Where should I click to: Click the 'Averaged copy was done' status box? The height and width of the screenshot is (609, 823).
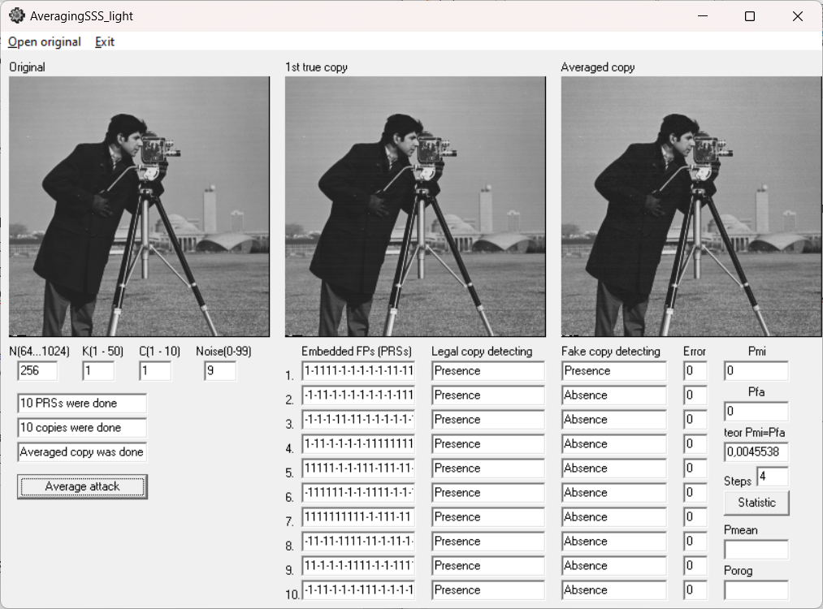pos(82,452)
